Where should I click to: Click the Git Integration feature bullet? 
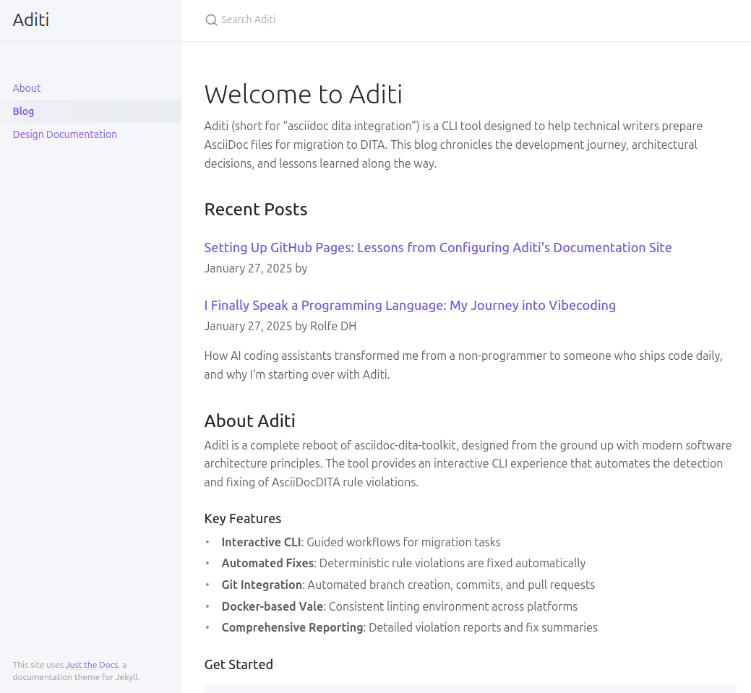(x=408, y=585)
